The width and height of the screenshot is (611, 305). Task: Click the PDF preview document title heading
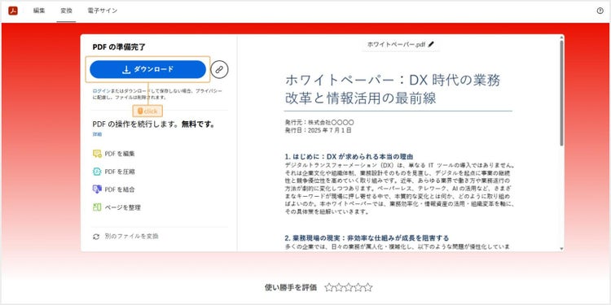point(393,89)
